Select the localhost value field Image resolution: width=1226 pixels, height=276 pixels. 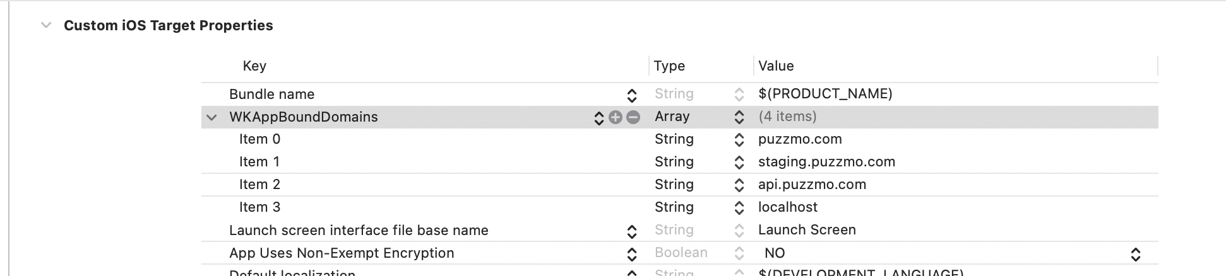click(x=788, y=207)
